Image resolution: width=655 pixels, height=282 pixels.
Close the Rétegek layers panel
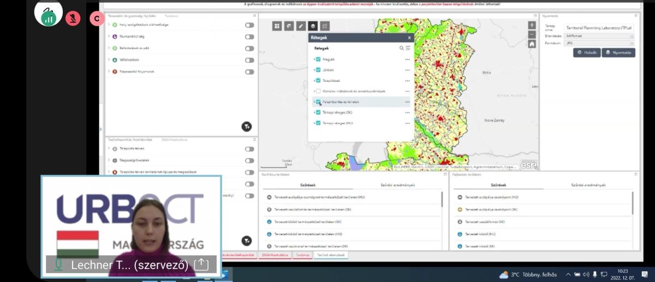pyautogui.click(x=409, y=38)
